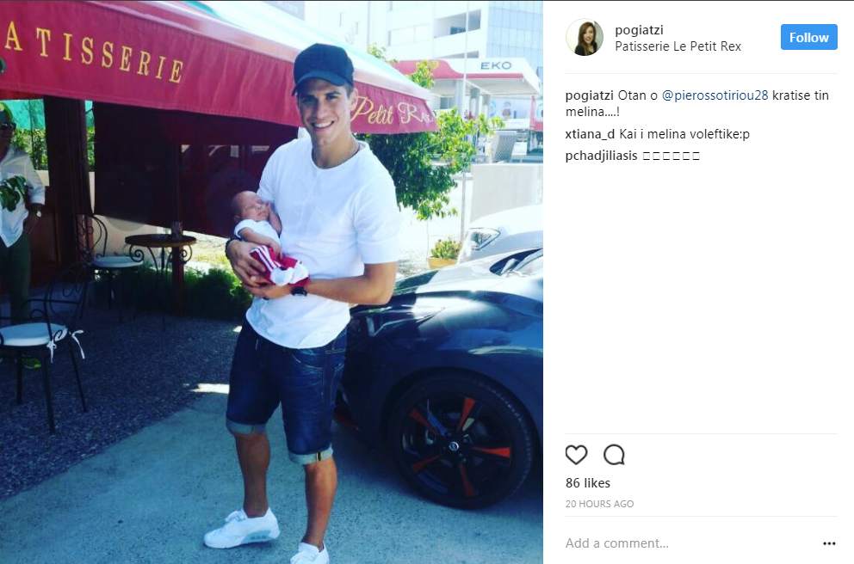Open the pogiatzi username in the caption
This screenshot has height=564, width=854.
(590, 95)
